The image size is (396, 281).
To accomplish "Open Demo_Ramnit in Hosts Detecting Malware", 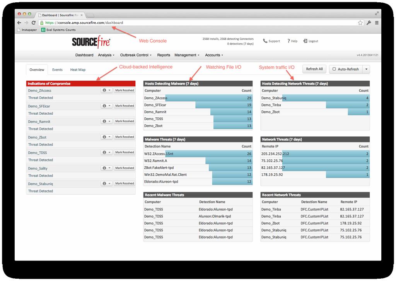I will [155, 112].
